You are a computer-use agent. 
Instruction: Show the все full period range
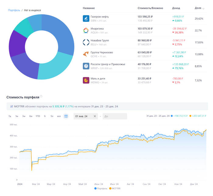[x=59, y=116]
